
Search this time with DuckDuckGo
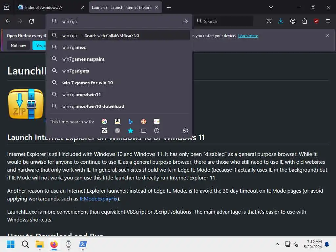click(x=144, y=121)
